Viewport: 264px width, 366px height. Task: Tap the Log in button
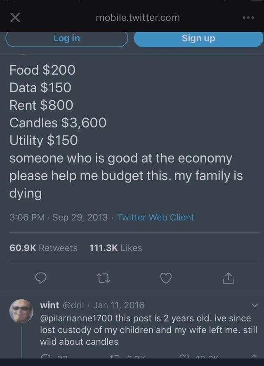(x=66, y=38)
